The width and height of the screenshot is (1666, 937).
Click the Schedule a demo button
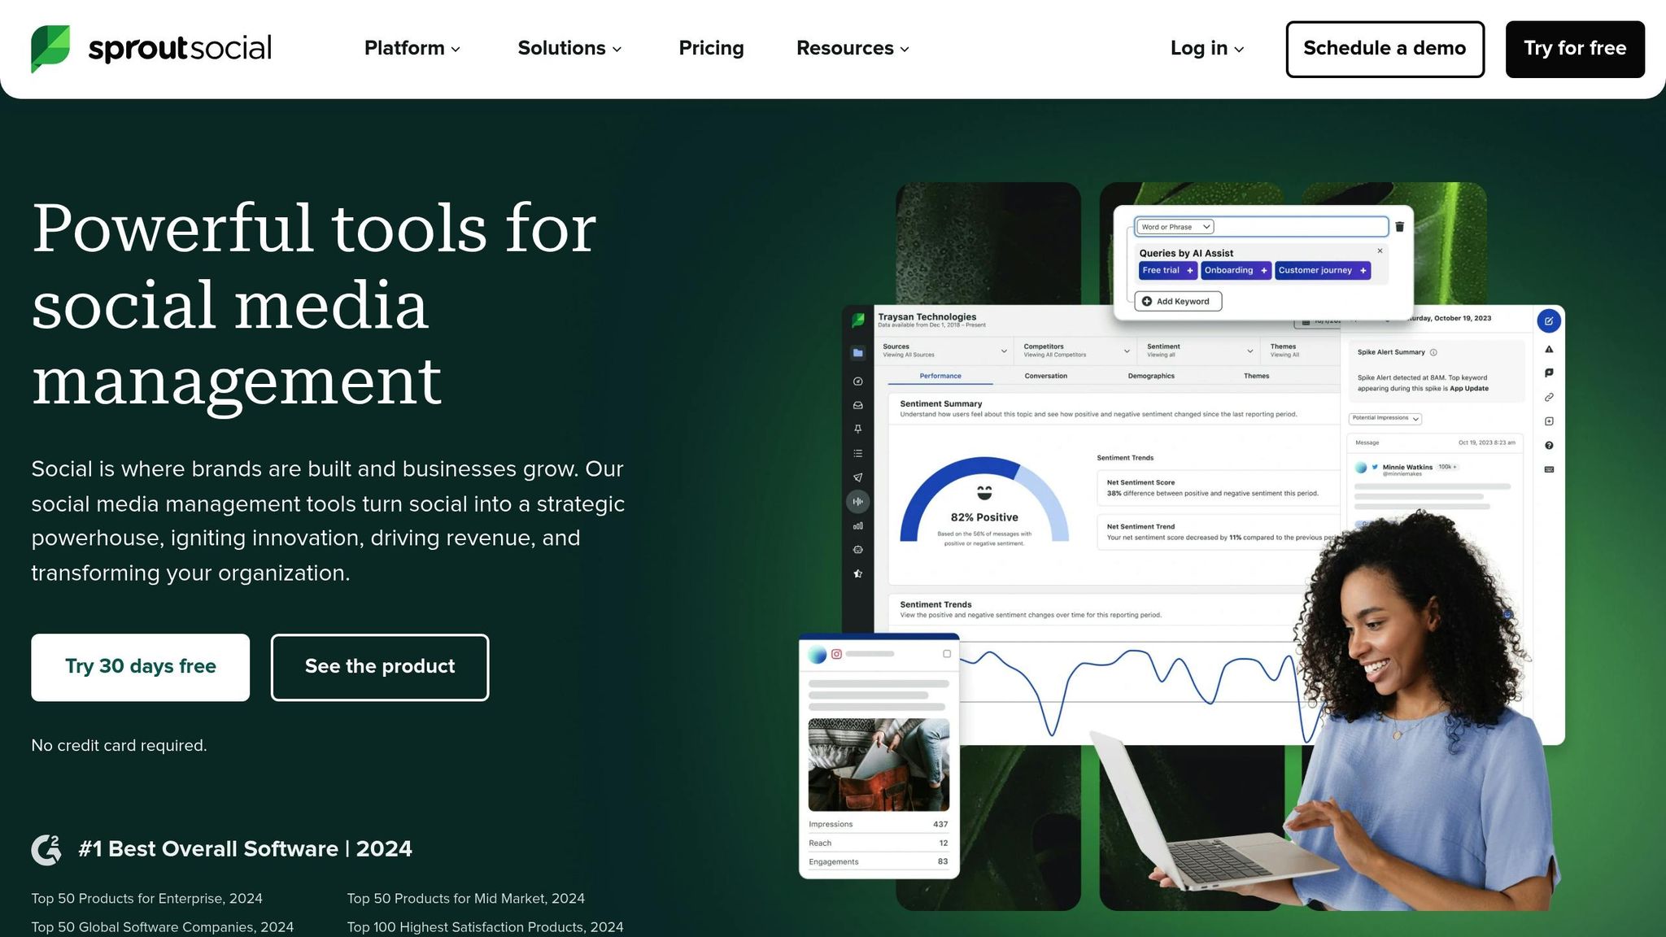(1385, 49)
